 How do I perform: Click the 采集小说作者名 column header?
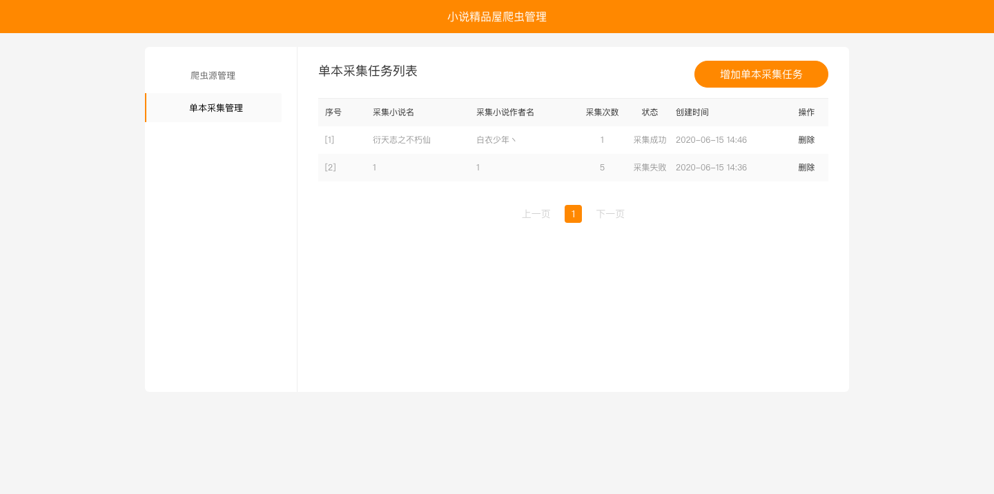click(x=505, y=112)
